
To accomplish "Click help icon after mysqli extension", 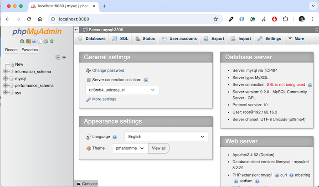I will [x=277, y=175].
